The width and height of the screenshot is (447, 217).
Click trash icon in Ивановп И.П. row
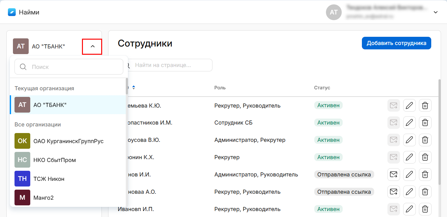tap(425, 209)
